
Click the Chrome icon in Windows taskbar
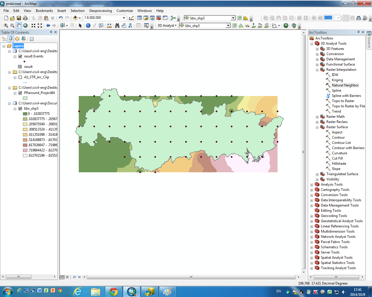tap(114, 291)
